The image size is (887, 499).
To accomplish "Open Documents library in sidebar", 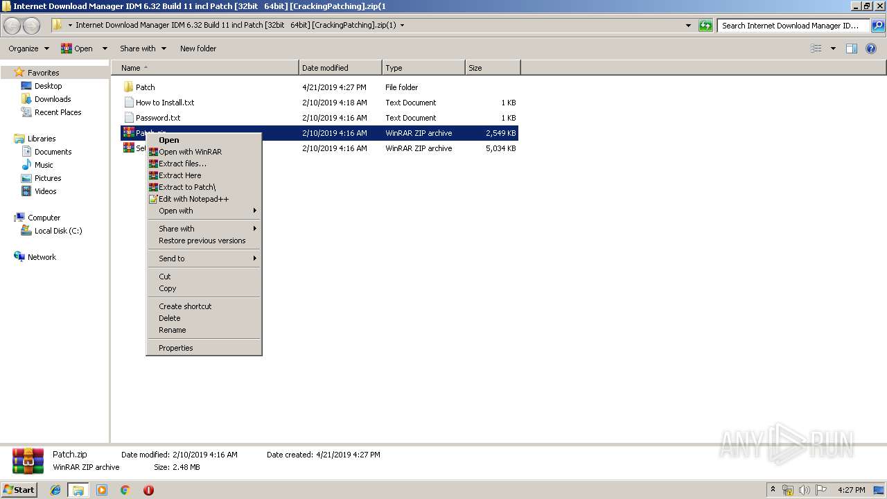I will coord(53,152).
